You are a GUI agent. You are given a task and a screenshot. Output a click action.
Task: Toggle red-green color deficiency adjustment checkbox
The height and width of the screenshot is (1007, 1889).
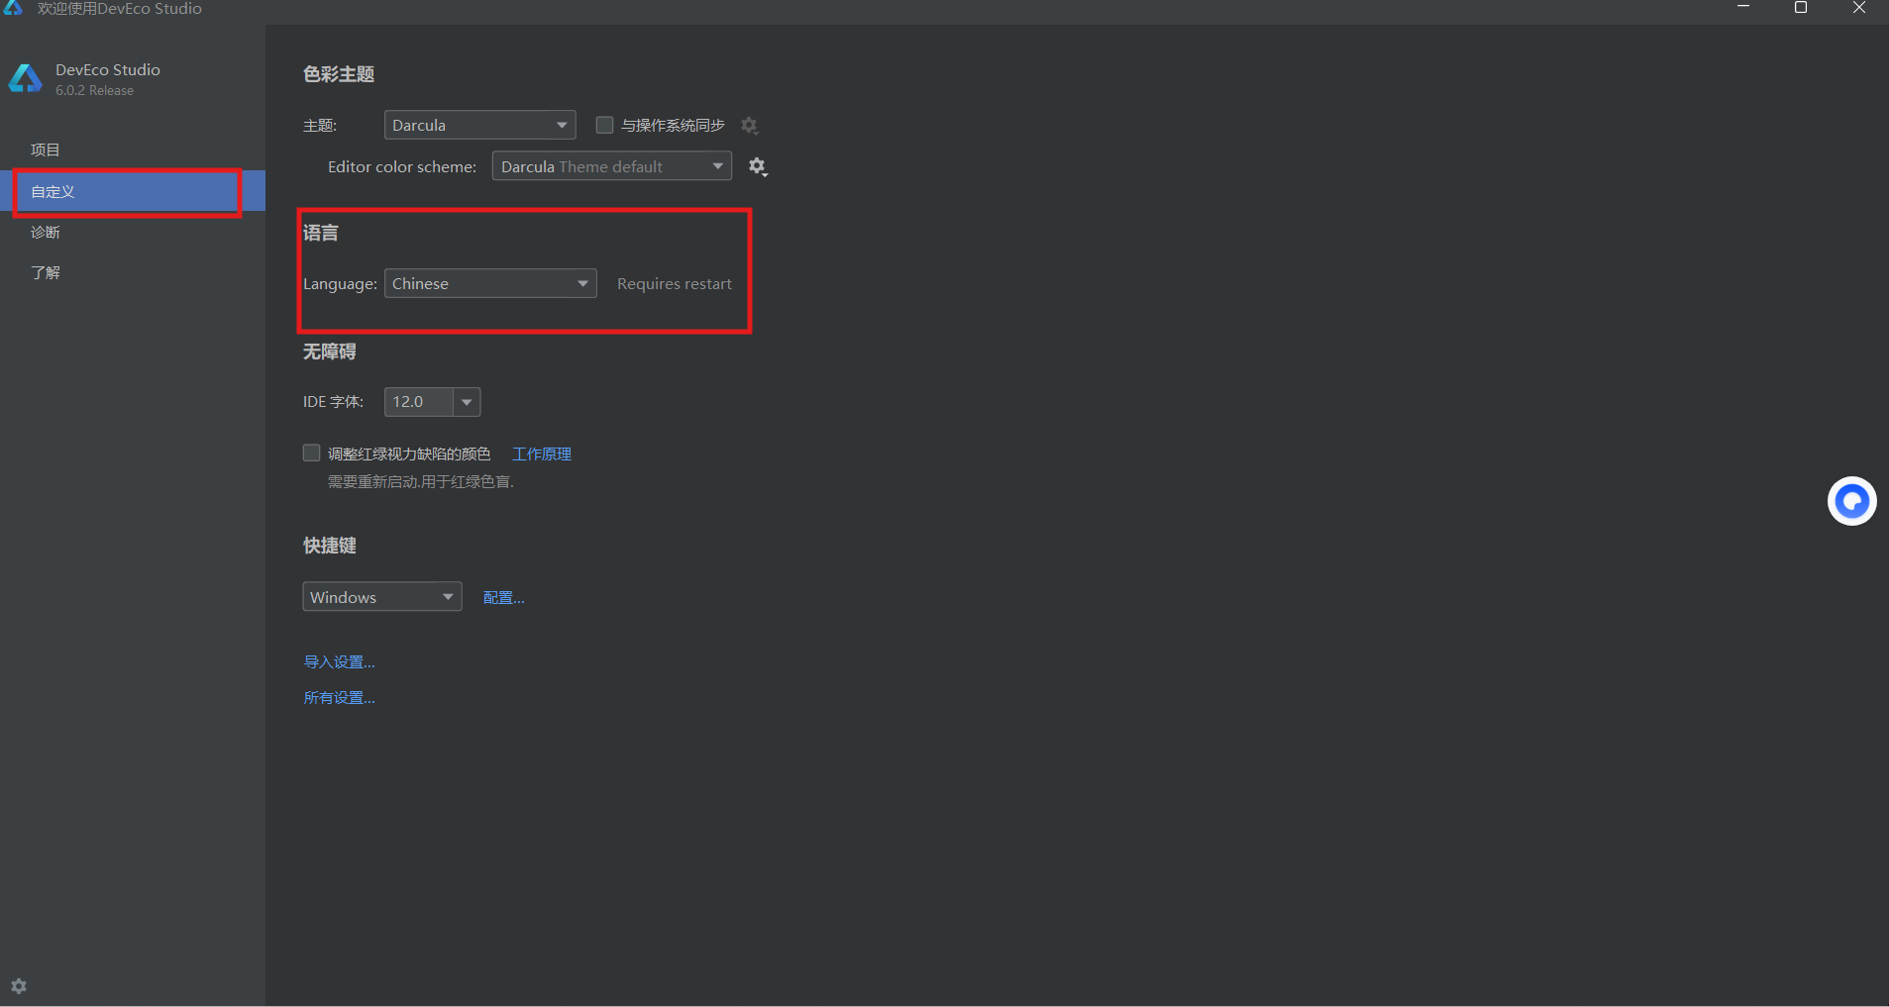(x=311, y=453)
